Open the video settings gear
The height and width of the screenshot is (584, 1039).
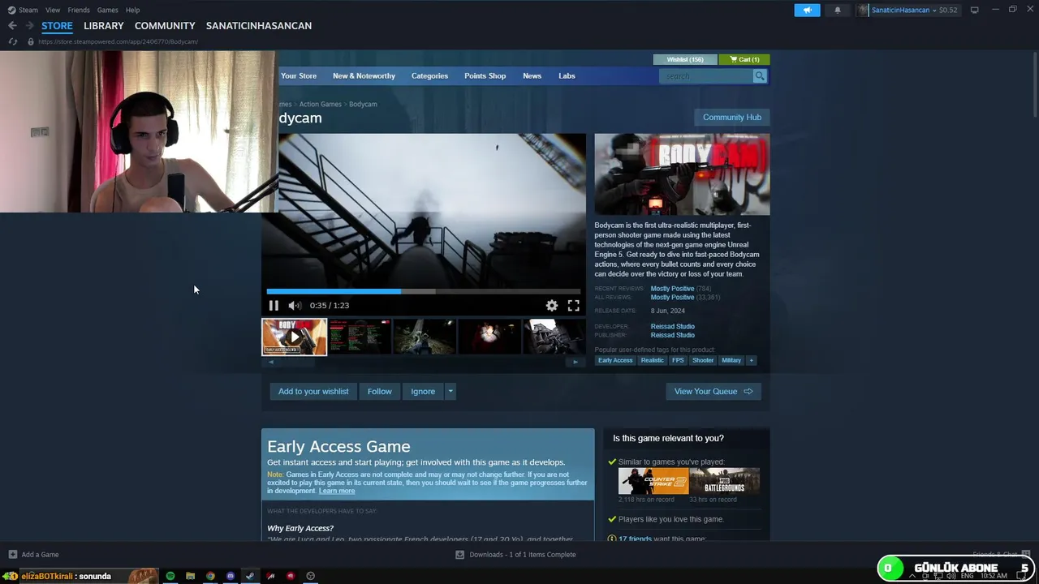(552, 306)
